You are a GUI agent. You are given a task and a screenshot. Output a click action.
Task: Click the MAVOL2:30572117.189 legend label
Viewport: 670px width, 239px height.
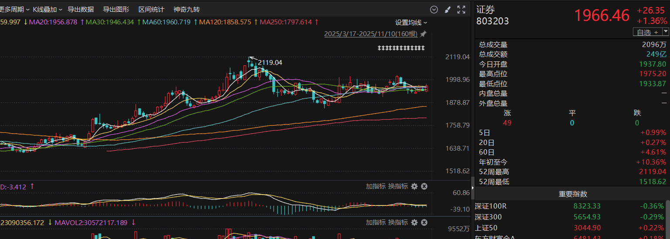coord(91,222)
